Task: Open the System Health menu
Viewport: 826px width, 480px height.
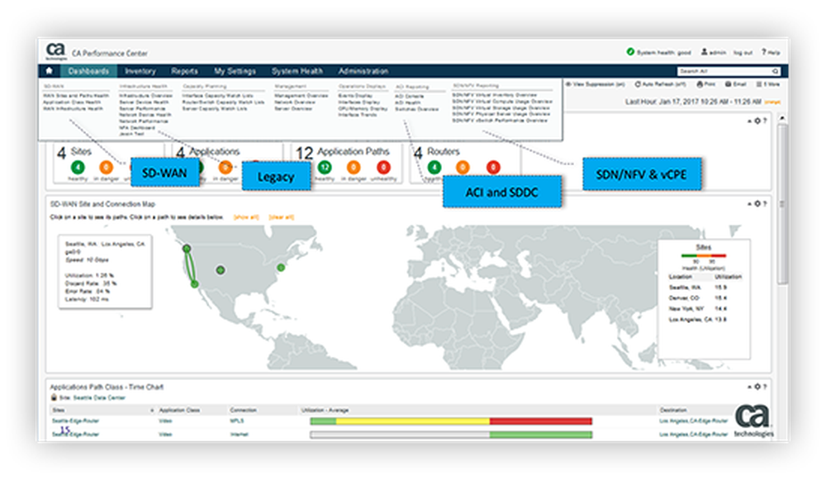Action: pyautogui.click(x=297, y=71)
